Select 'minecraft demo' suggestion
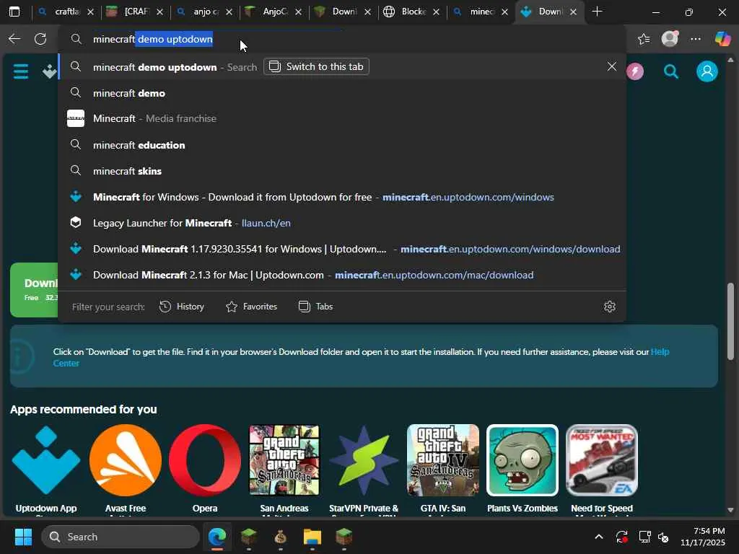 pyautogui.click(x=342, y=93)
